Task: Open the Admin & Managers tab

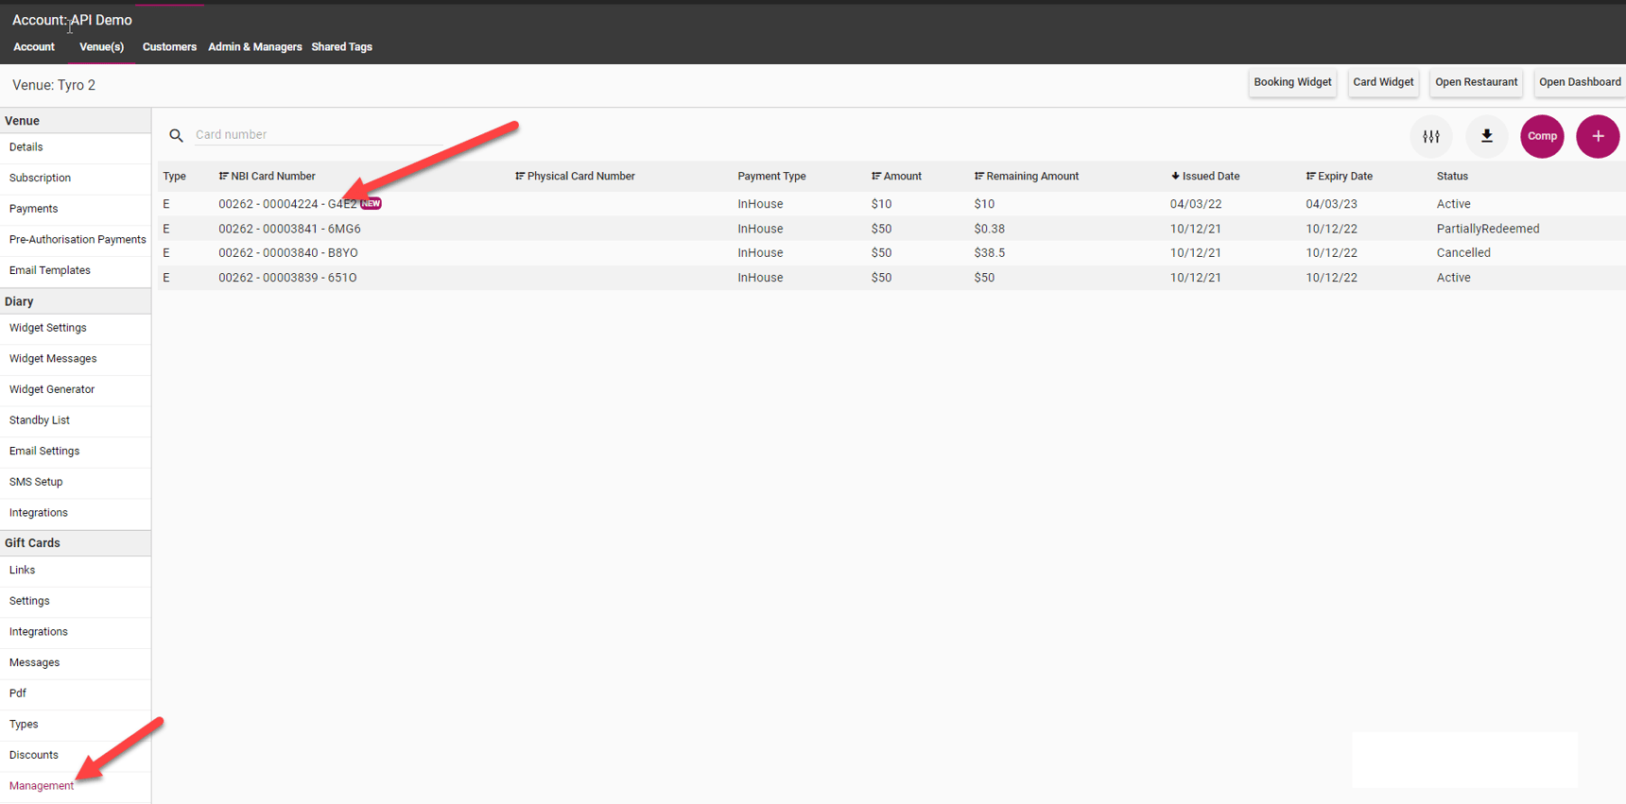Action: [254, 47]
